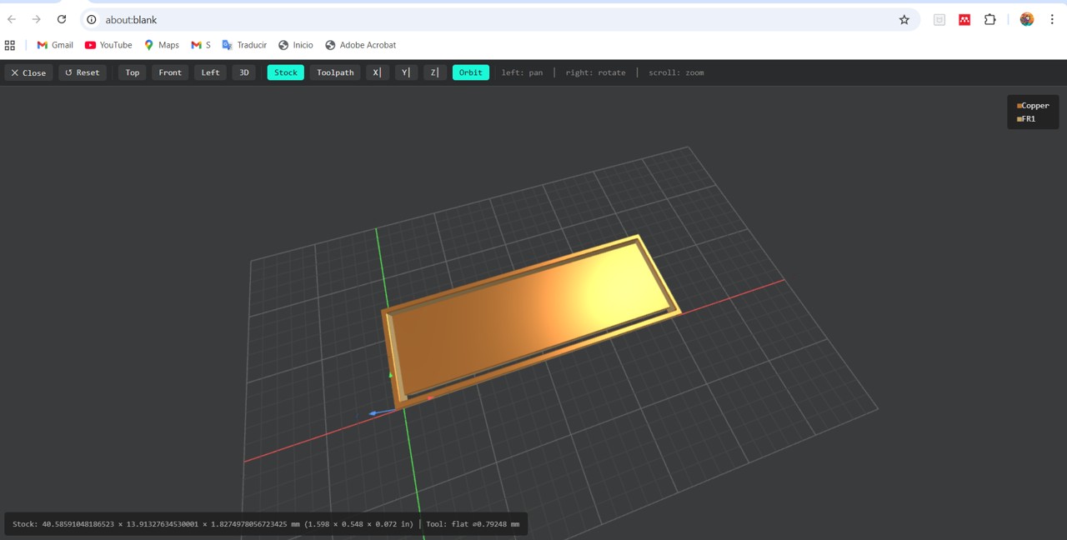Open the Chrome profile avatar
This screenshot has height=540, width=1067.
(x=1027, y=19)
